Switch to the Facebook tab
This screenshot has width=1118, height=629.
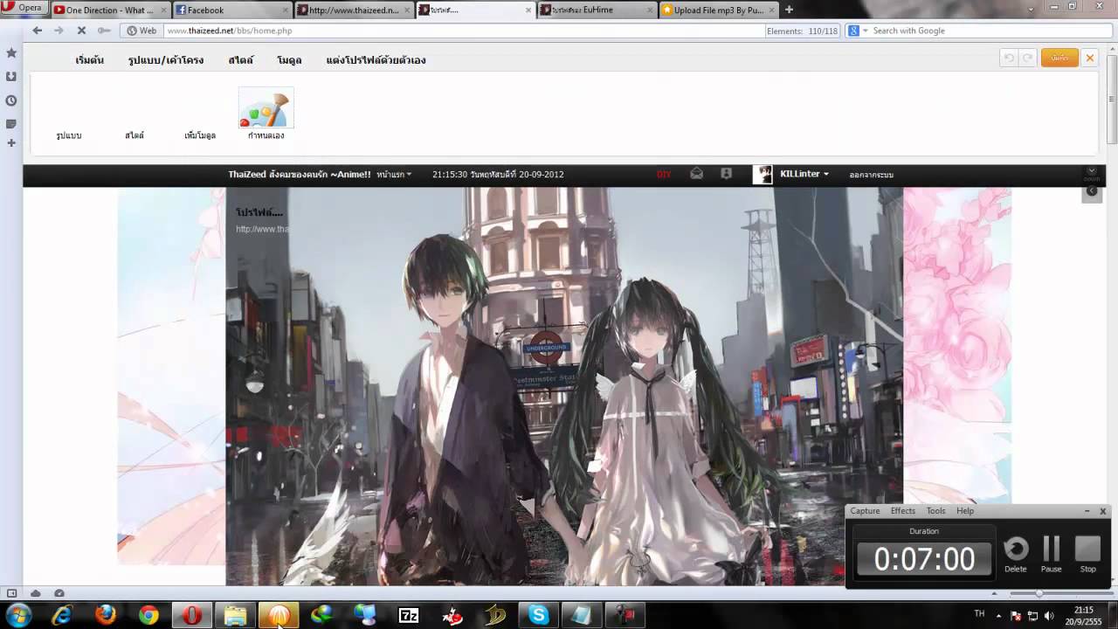coord(231,10)
